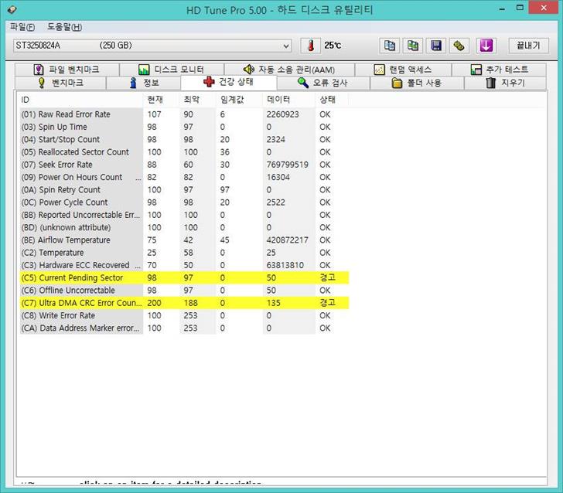Viewport: 563px width, 493px height.
Task: Click the save floppy disk icon
Action: point(437,46)
